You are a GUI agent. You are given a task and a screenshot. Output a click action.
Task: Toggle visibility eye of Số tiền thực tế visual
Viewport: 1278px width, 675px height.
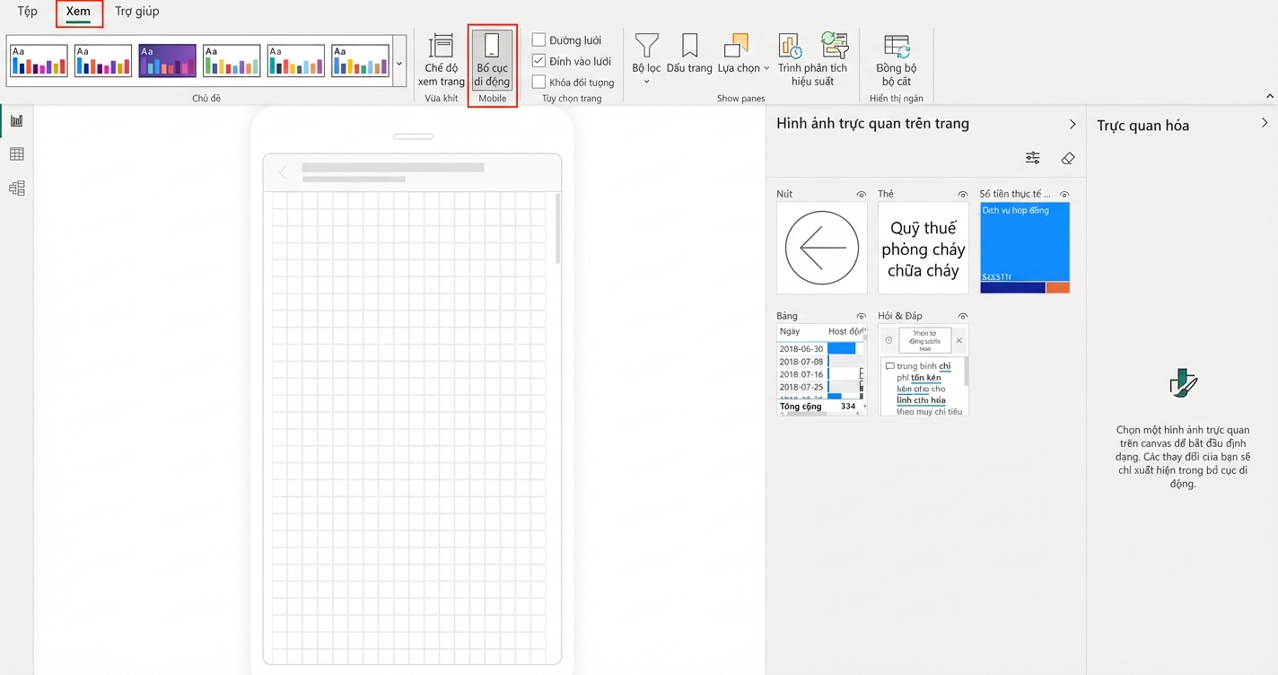(1065, 194)
